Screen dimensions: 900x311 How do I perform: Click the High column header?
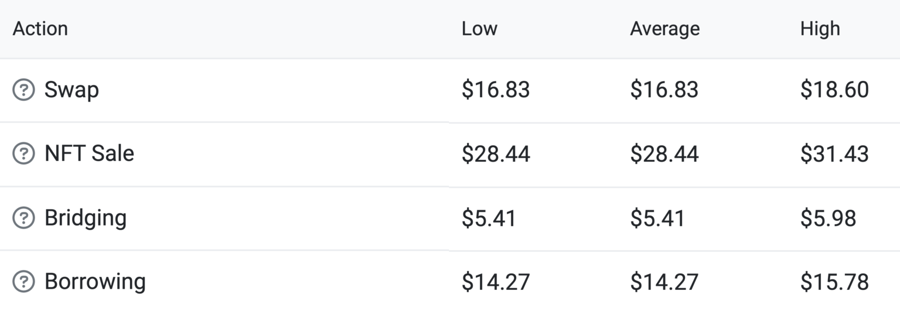820,29
